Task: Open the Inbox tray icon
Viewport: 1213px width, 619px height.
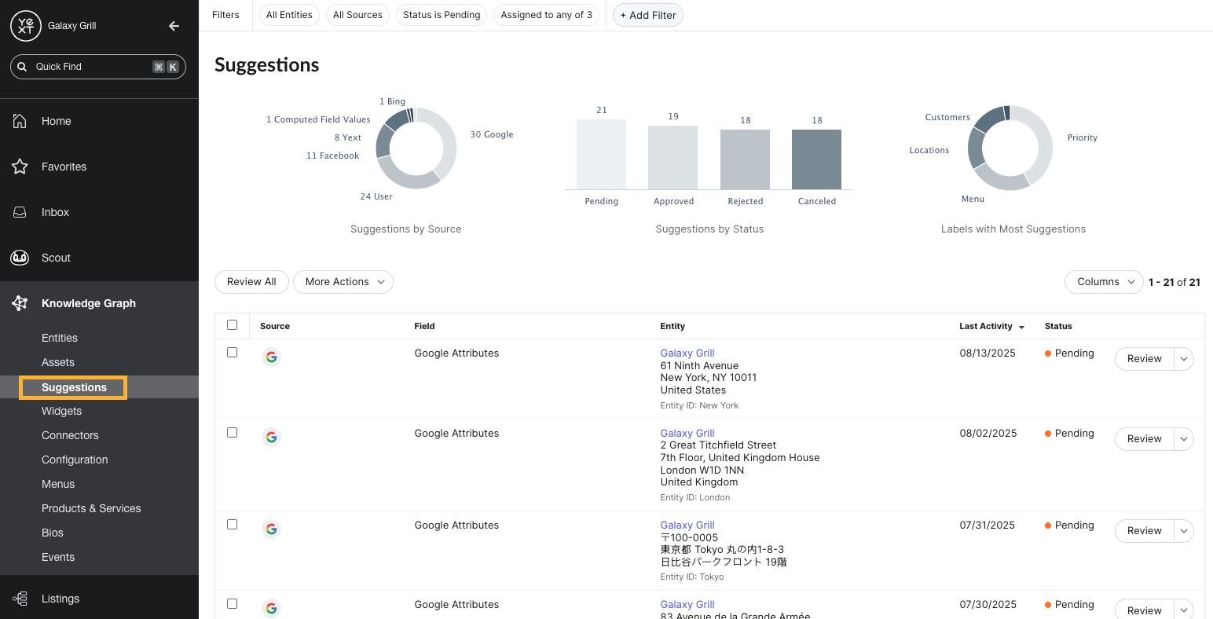Action: pyautogui.click(x=20, y=212)
